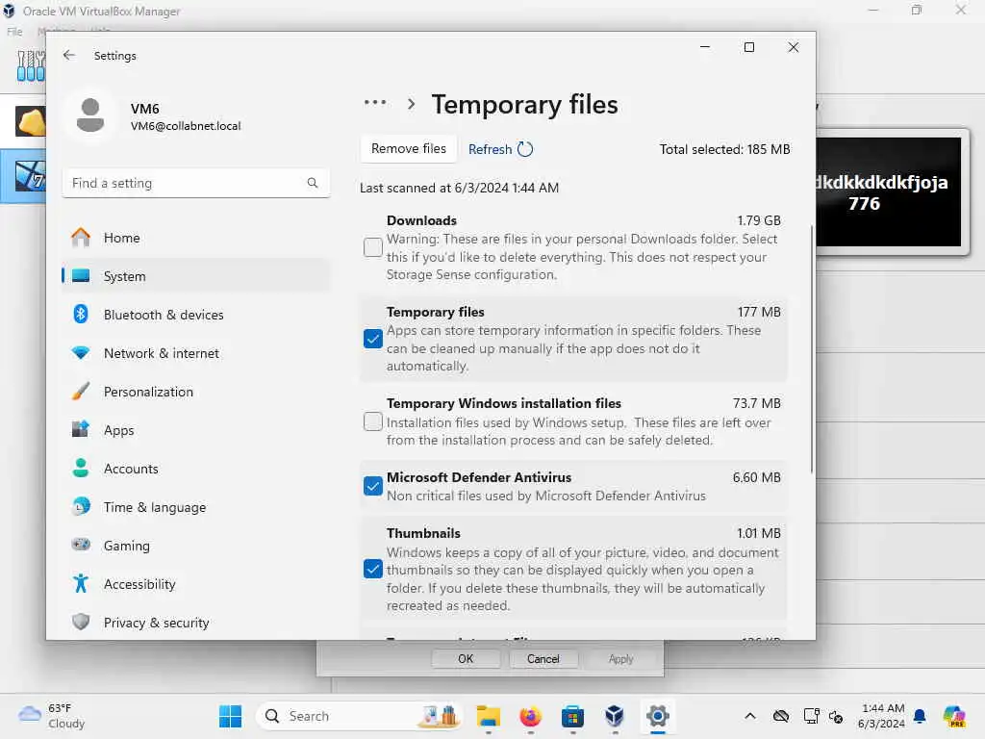
Task: Open the Windows Start menu
Action: (230, 716)
